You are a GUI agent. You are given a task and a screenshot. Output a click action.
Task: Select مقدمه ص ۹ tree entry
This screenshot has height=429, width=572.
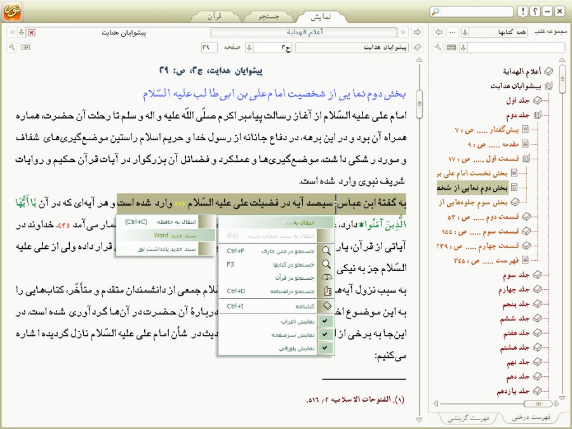coord(493,144)
